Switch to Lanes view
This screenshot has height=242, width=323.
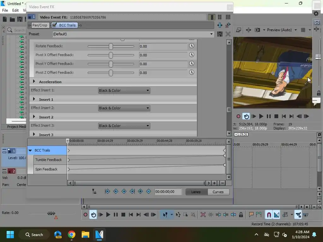coord(196,192)
